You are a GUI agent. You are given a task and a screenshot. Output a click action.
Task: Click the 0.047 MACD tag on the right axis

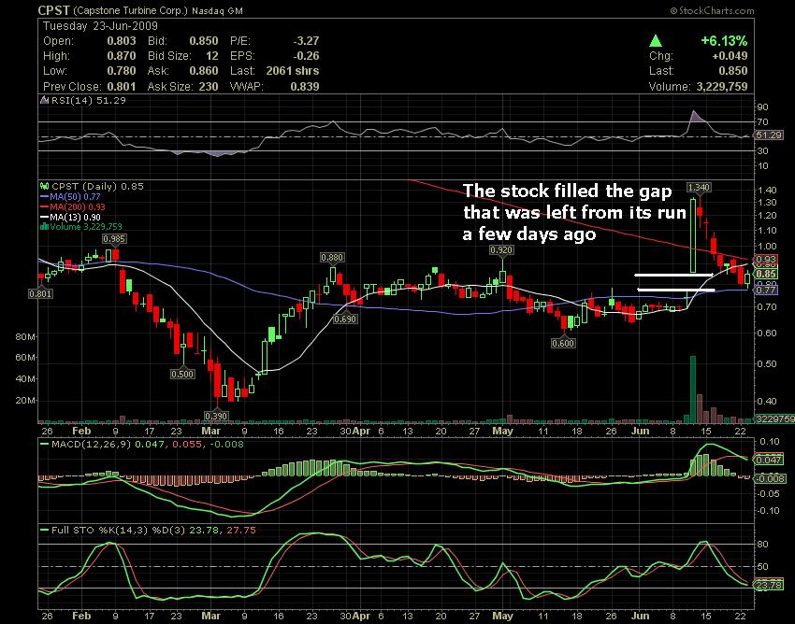coord(769,460)
